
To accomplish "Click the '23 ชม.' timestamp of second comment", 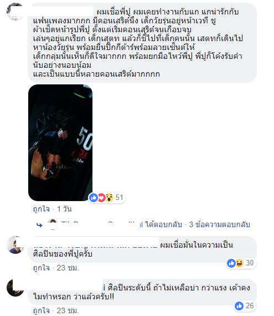I will coord(68,268).
